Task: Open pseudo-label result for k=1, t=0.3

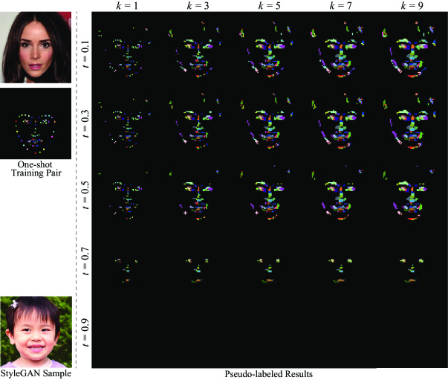Action: tap(127, 119)
